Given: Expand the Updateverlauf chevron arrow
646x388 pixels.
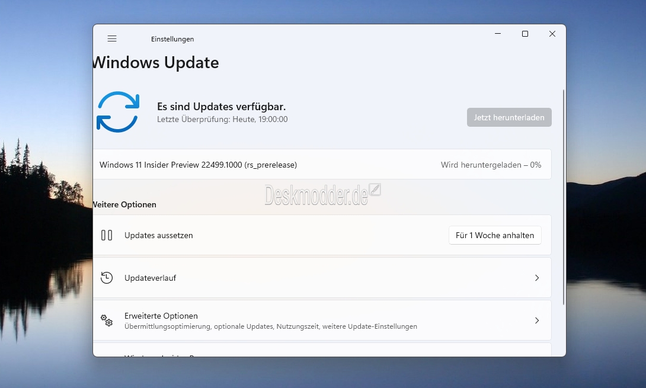Looking at the screenshot, I should (537, 278).
